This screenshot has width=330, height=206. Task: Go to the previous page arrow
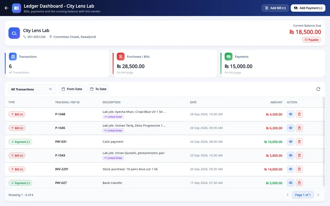pos(287,195)
